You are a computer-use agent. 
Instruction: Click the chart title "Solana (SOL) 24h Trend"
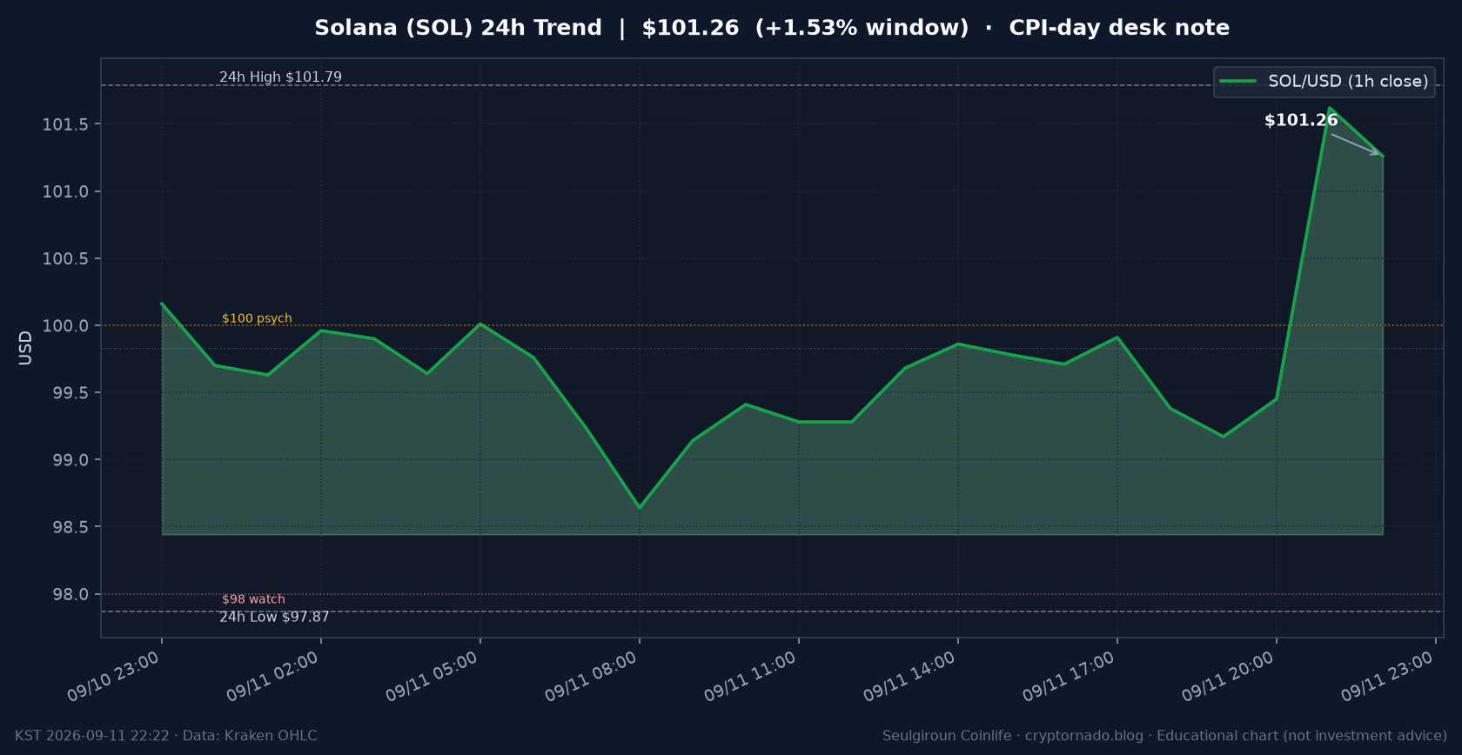click(458, 28)
